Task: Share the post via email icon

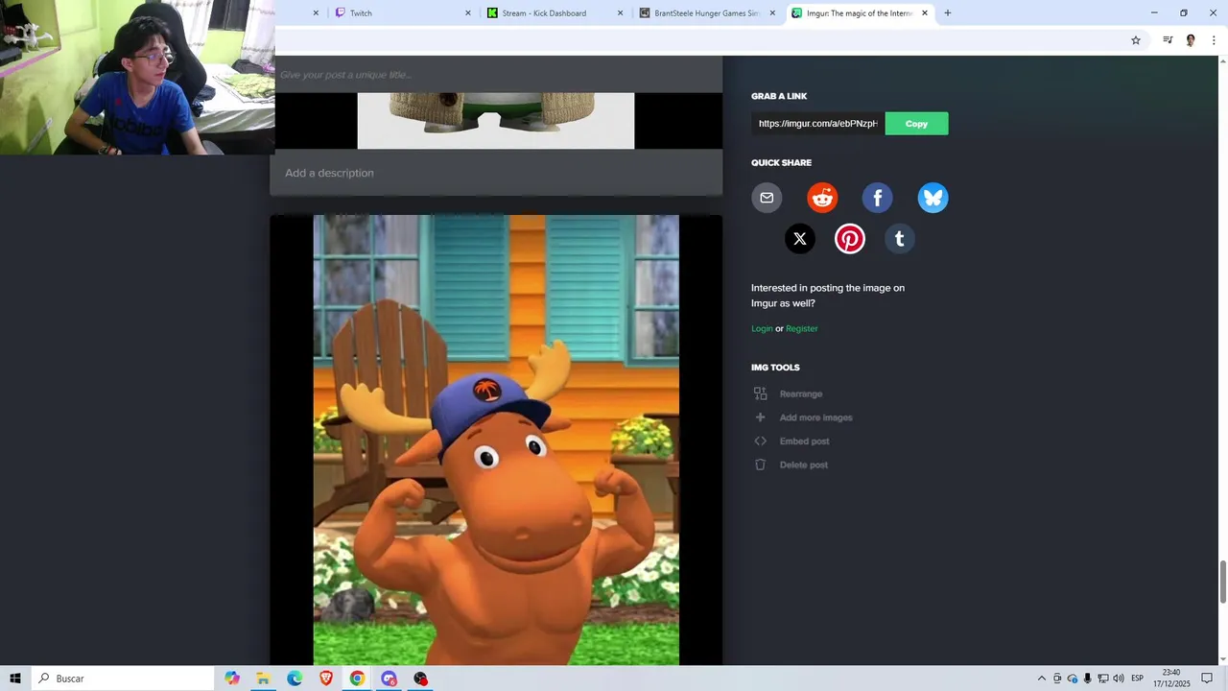Action: point(767,198)
